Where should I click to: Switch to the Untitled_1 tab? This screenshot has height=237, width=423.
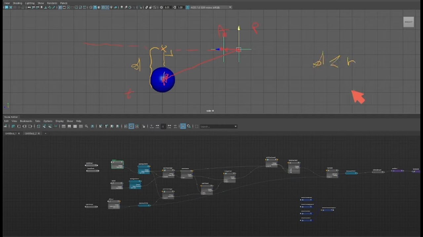coord(11,133)
